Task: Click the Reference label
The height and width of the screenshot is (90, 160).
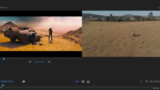Action: click(x=3, y=7)
